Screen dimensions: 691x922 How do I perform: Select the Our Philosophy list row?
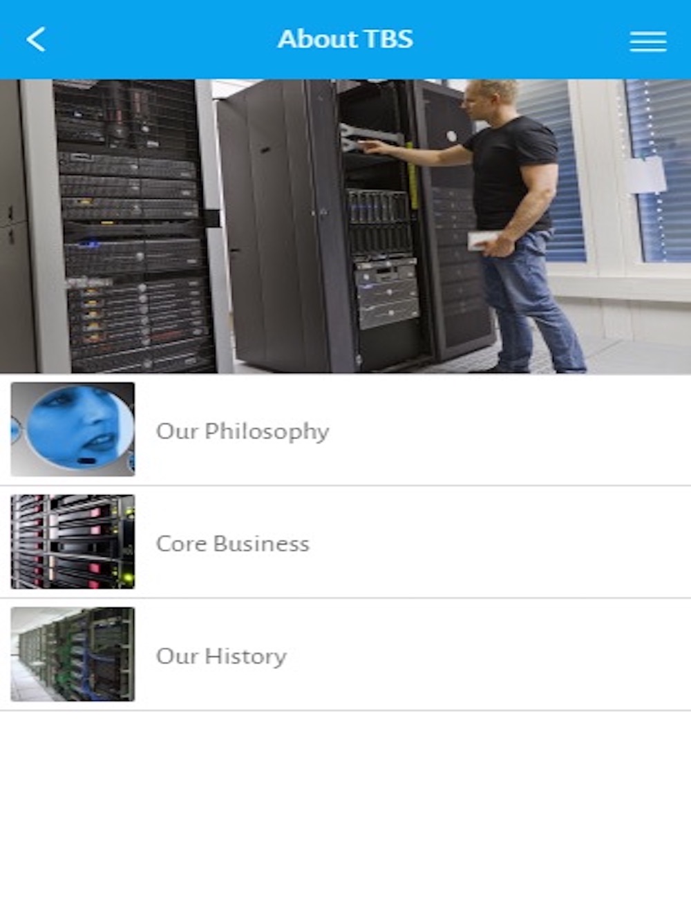pos(345,430)
